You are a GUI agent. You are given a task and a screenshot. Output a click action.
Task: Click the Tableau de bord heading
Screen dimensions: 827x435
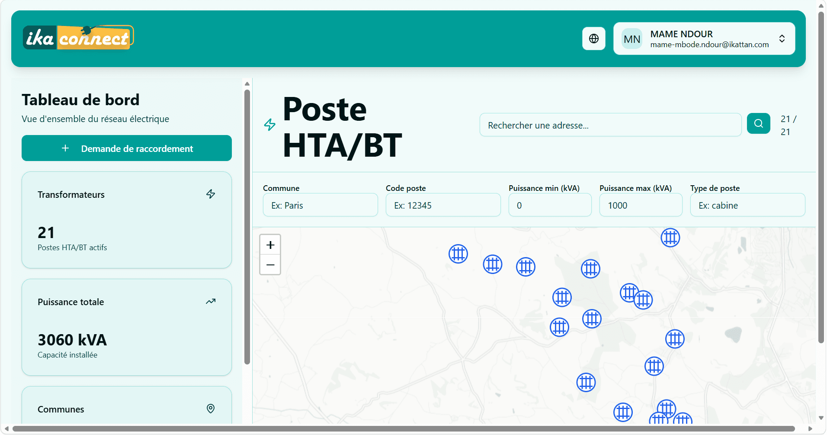pos(80,100)
